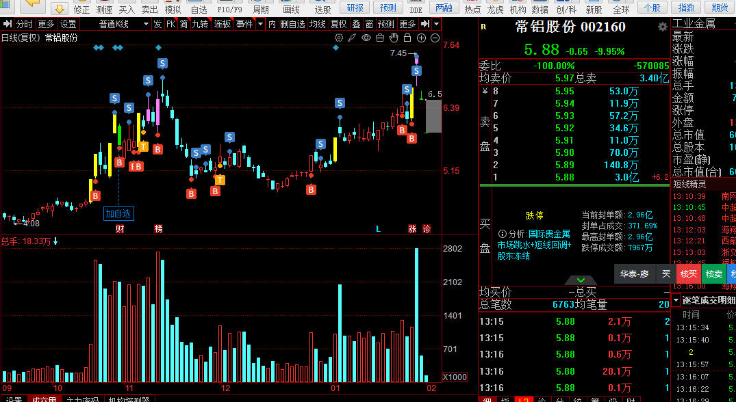Enable the 九转 indicator
The image size is (736, 402).
click(x=200, y=24)
